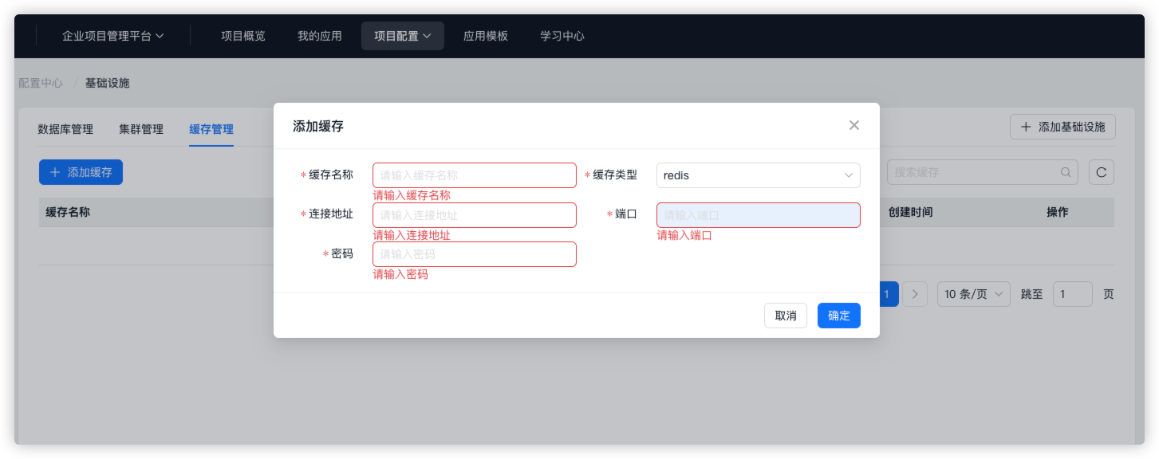Open 学习中心 in top navigation

click(x=562, y=36)
